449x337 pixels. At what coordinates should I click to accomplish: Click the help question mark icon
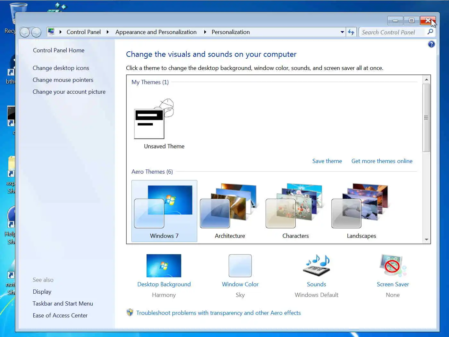[431, 44]
